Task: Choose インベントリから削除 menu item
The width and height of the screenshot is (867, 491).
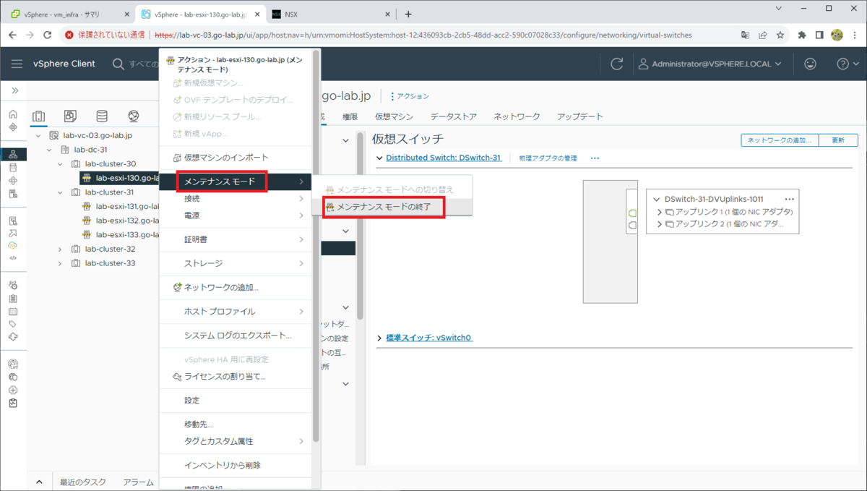Action: (x=236, y=465)
